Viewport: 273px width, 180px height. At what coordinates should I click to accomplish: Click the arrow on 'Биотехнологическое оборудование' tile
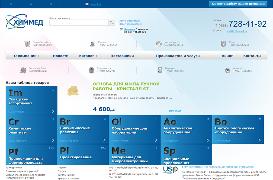(259, 140)
